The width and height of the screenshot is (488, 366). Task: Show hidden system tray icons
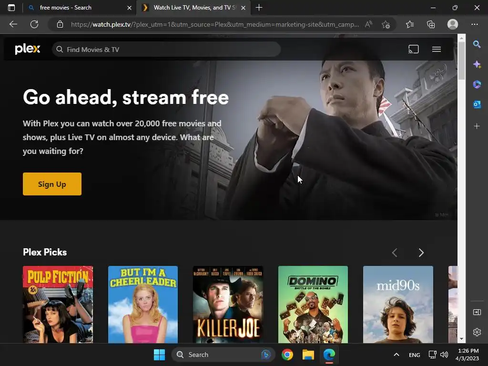coord(396,355)
